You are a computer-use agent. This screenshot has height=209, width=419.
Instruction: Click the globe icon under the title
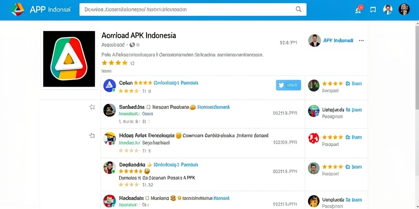[132, 45]
